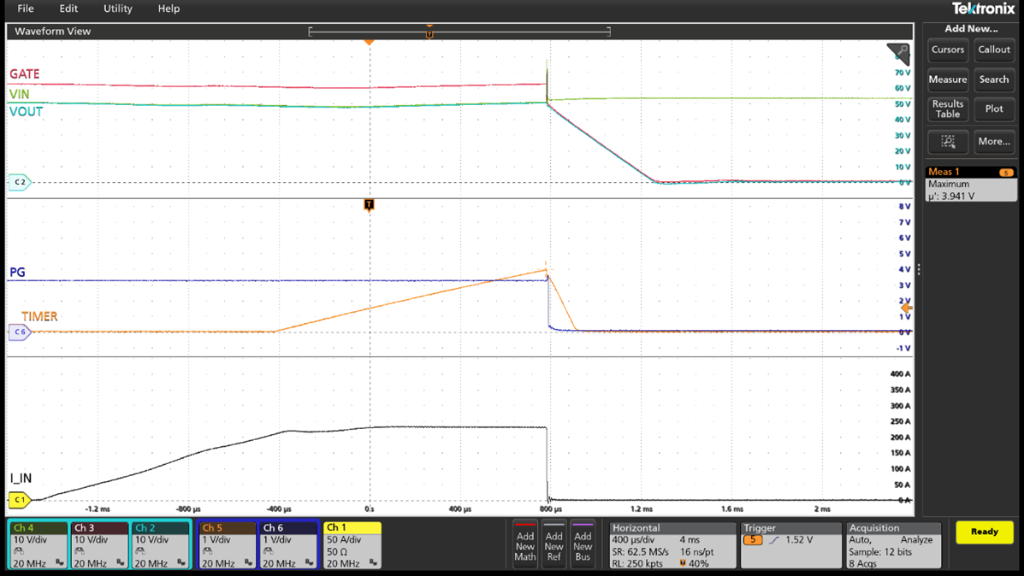
Task: Open the More... options in Add New panel
Action: click(994, 142)
